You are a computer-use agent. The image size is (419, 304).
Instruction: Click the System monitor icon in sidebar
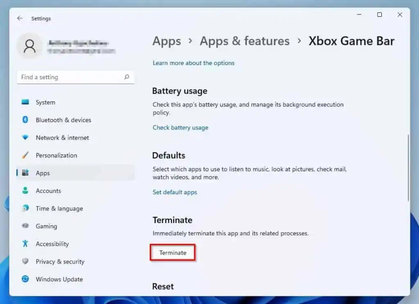point(25,102)
